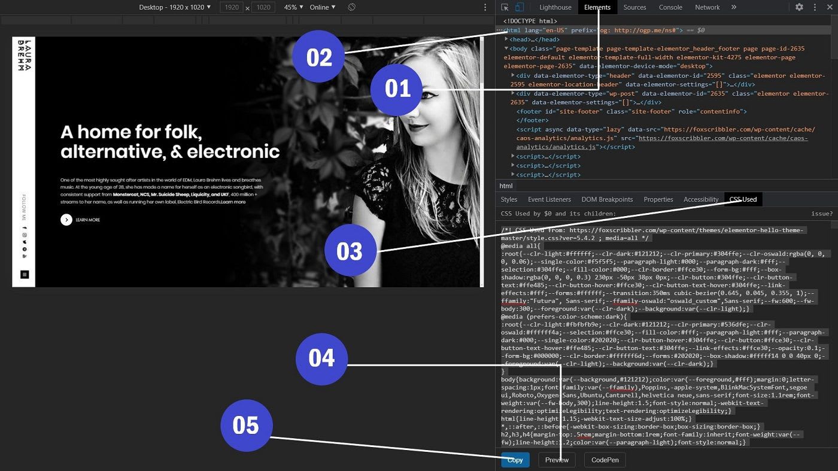This screenshot has height=471, width=838.
Task: Click the inline Learn more link in the paragraph
Action: tap(233, 202)
